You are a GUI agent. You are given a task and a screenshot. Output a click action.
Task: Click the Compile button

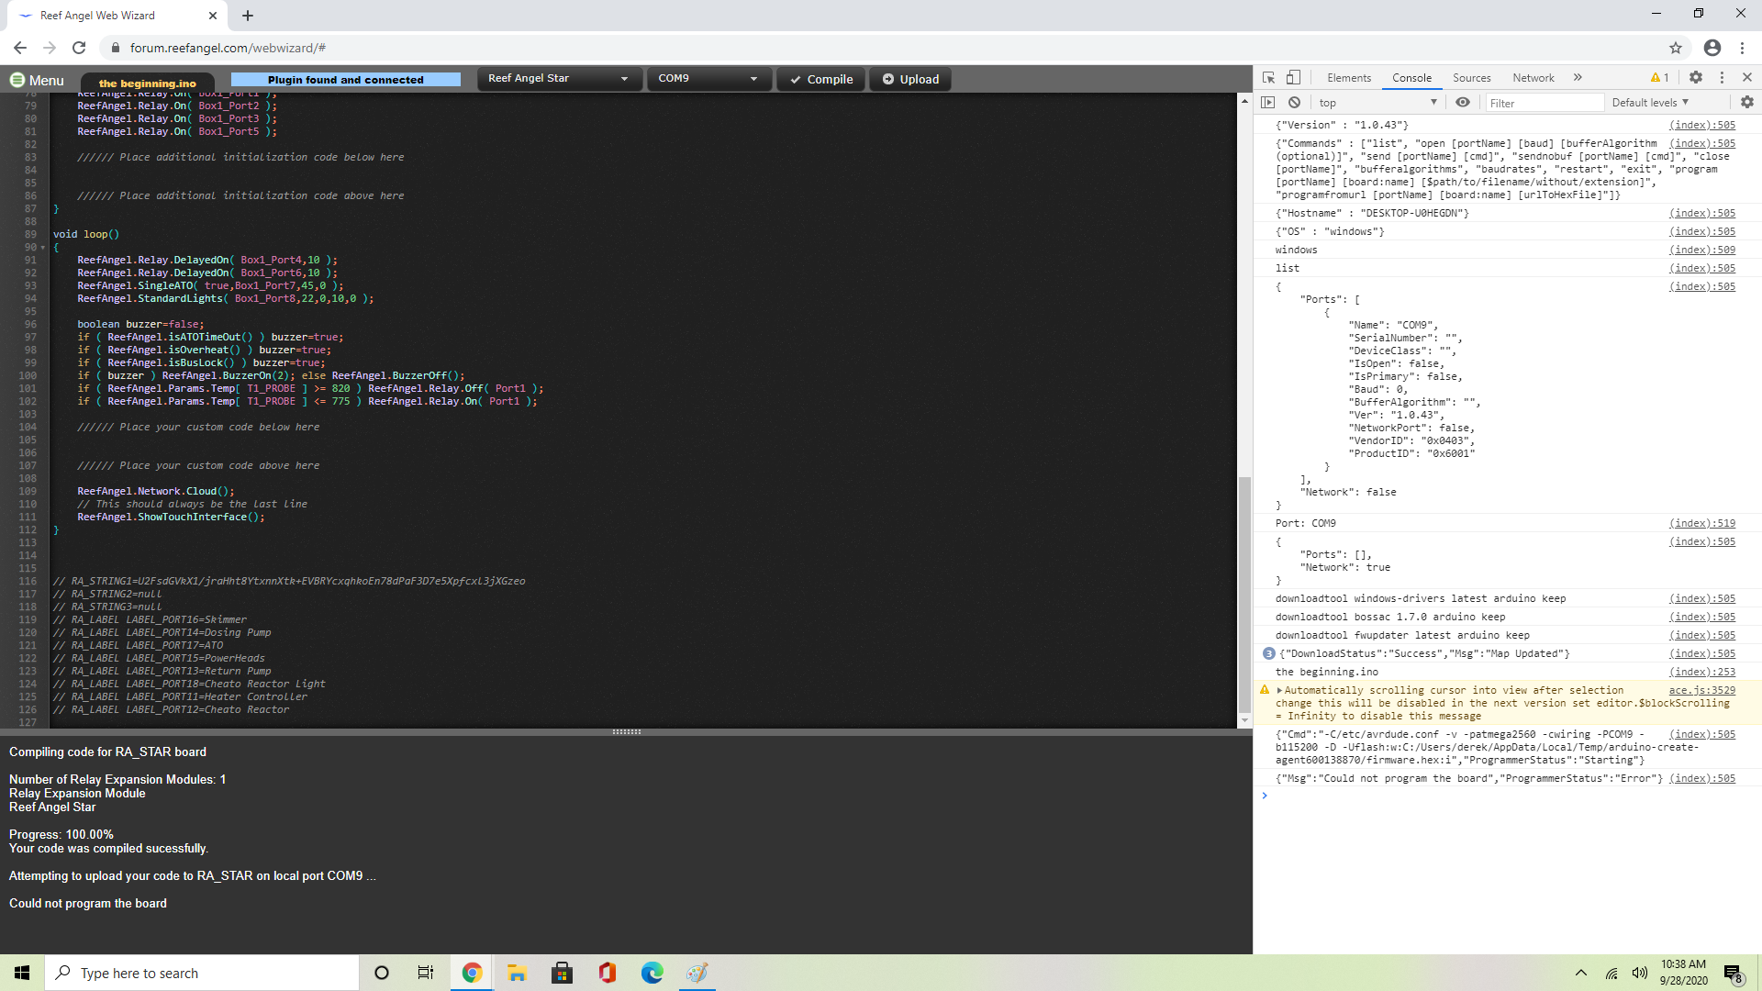click(821, 79)
